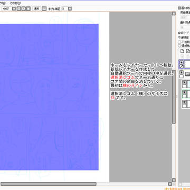Hide the third layer inside the folder
Viewport: 190px width, 190px height.
tap(184, 102)
